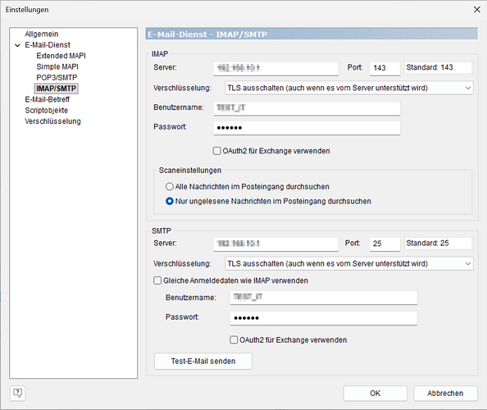
Task: Open Verschlüsselung page in settings tree
Action: tap(52, 121)
